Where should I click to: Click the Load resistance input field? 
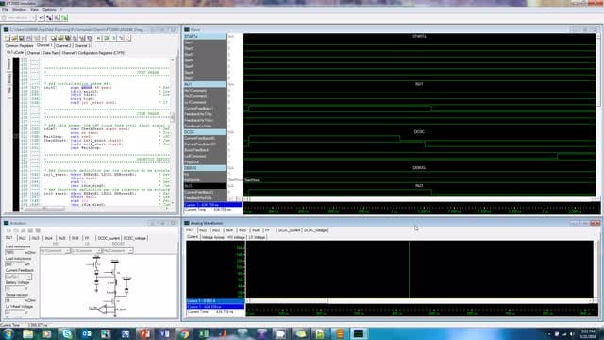[x=15, y=252]
